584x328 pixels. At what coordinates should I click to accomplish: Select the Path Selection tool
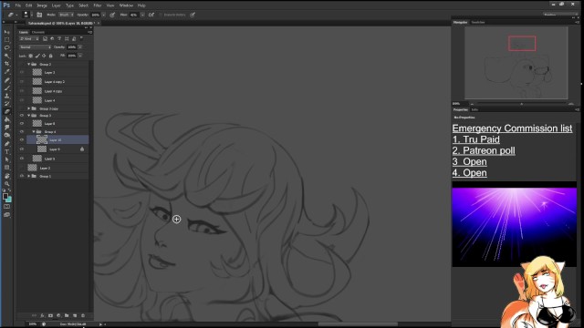(6, 159)
